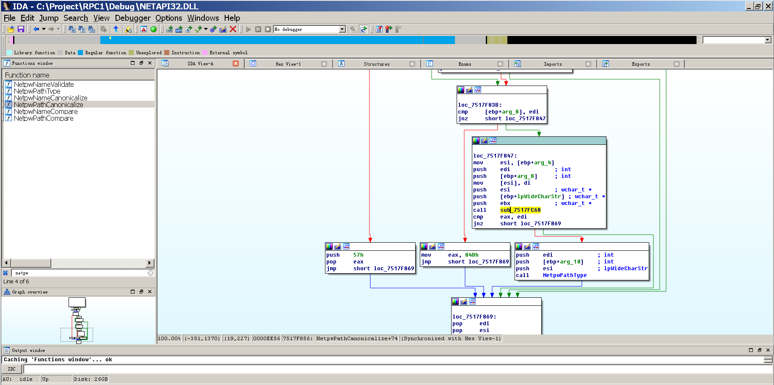Apply the Make Data toolbar icon

coord(179,29)
